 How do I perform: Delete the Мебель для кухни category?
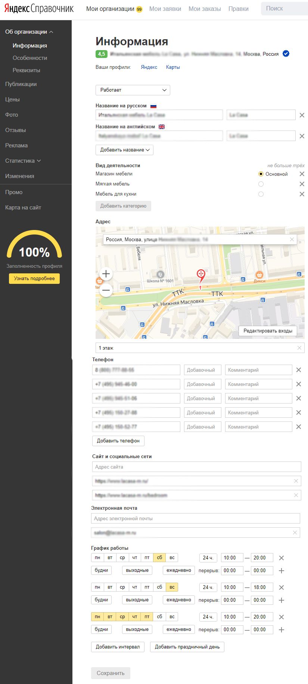pyautogui.click(x=302, y=194)
